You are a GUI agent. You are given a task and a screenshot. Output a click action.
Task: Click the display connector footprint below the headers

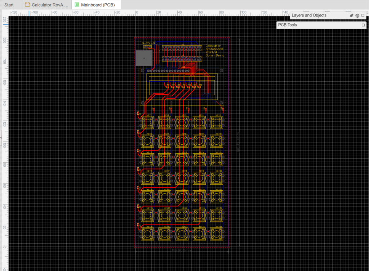pyautogui.click(x=169, y=71)
